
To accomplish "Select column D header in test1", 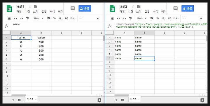I will coord(81,33).
